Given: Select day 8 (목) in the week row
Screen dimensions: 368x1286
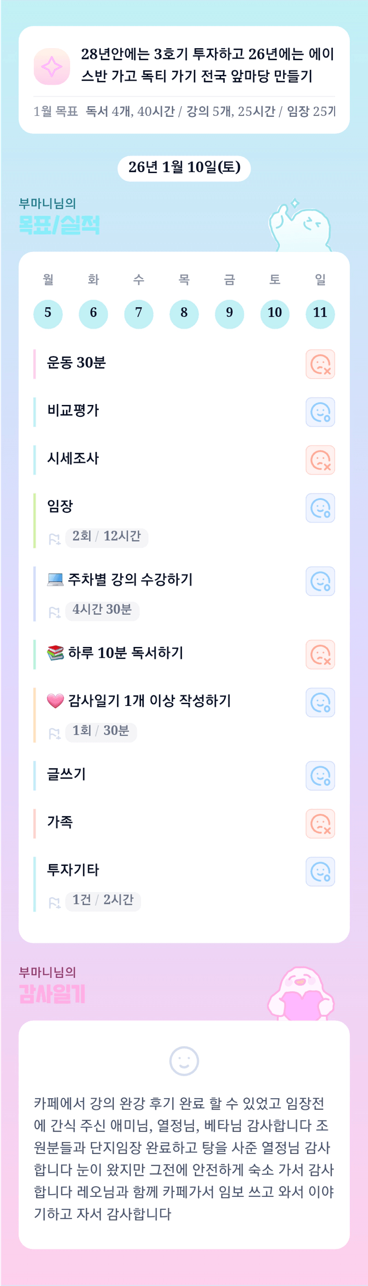Looking at the screenshot, I should (184, 314).
